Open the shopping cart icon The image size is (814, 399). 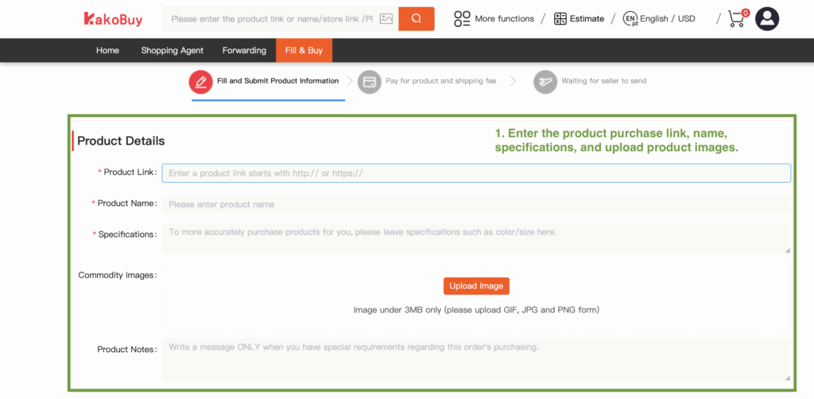[737, 19]
